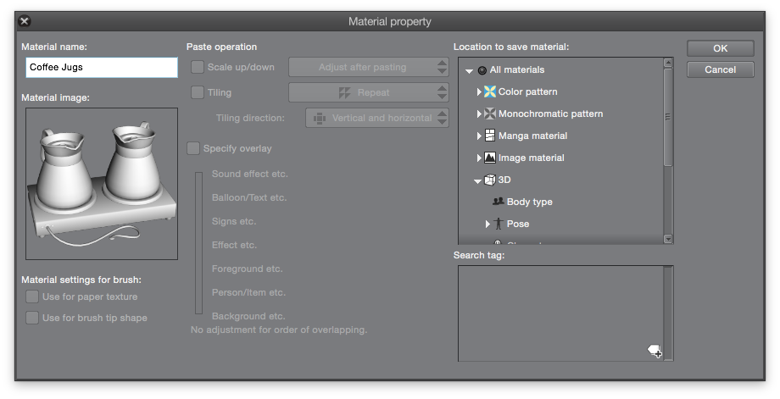Click the material location list scrollbar thumb
The width and height of the screenshot is (780, 399).
coord(668,117)
